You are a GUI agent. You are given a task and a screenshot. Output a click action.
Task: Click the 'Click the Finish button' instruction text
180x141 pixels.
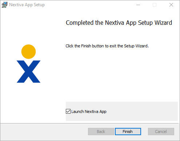tap(107, 46)
